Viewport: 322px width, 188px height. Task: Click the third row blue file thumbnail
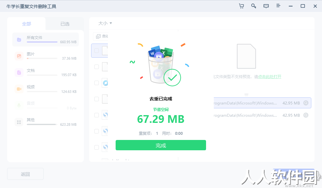[x=105, y=83]
